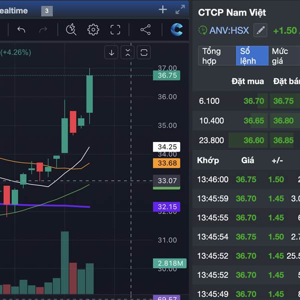Click the 33.07 crosshair price label
300x300 pixels.
point(166,181)
